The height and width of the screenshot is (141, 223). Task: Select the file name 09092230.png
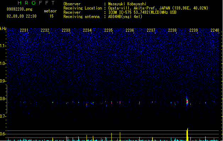click(x=19, y=9)
